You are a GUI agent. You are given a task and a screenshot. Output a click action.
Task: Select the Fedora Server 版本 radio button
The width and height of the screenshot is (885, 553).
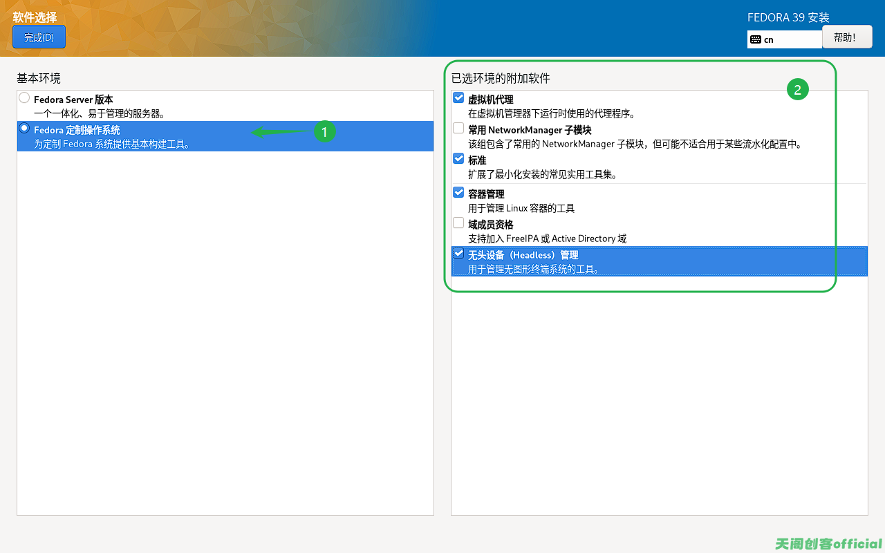(x=24, y=98)
